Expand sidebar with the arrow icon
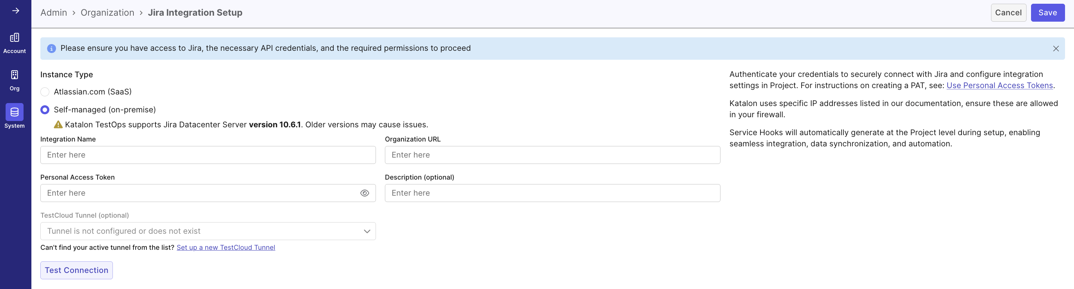 coord(15,11)
